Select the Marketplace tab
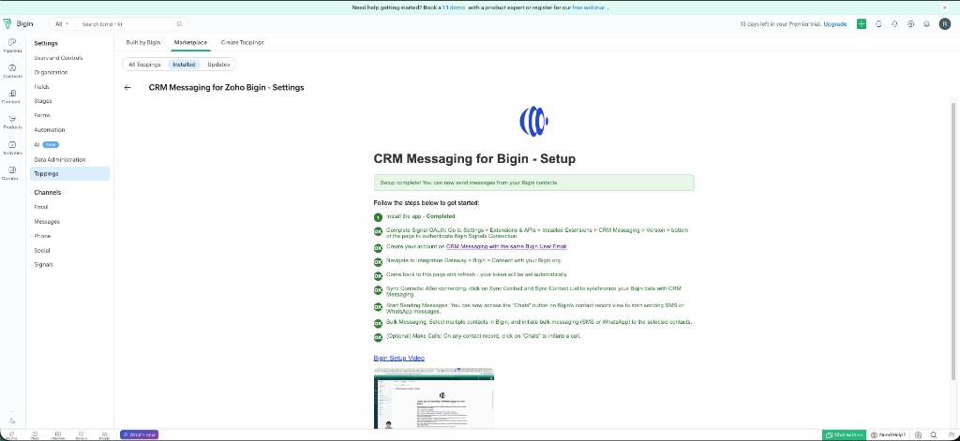Viewport: 960px width, 441px height. (x=190, y=42)
